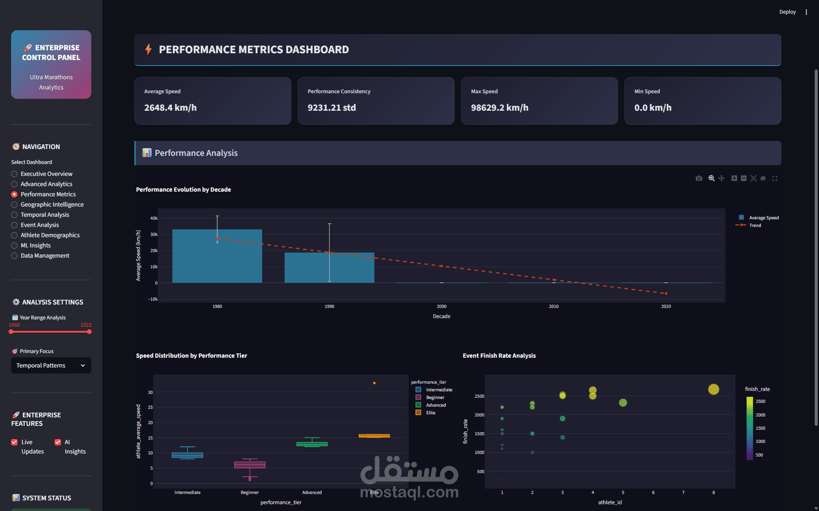Choose the Geographic Intelligence radio option
This screenshot has width=819, height=511.
[x=15, y=204]
